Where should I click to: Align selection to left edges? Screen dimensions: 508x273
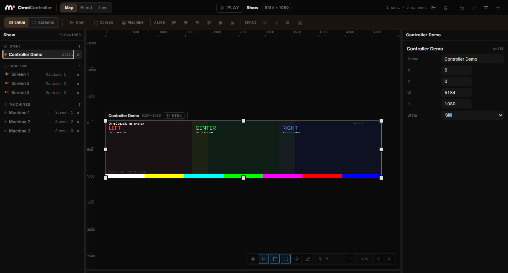(174, 23)
